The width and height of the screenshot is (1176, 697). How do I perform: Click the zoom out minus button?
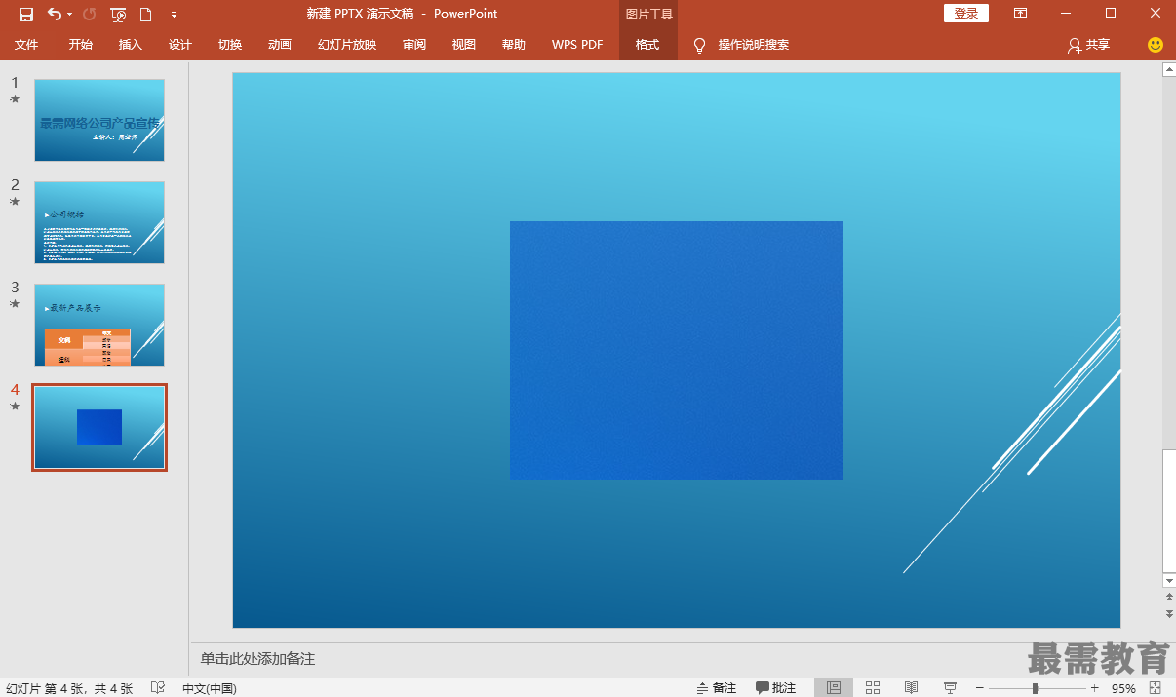click(x=980, y=688)
